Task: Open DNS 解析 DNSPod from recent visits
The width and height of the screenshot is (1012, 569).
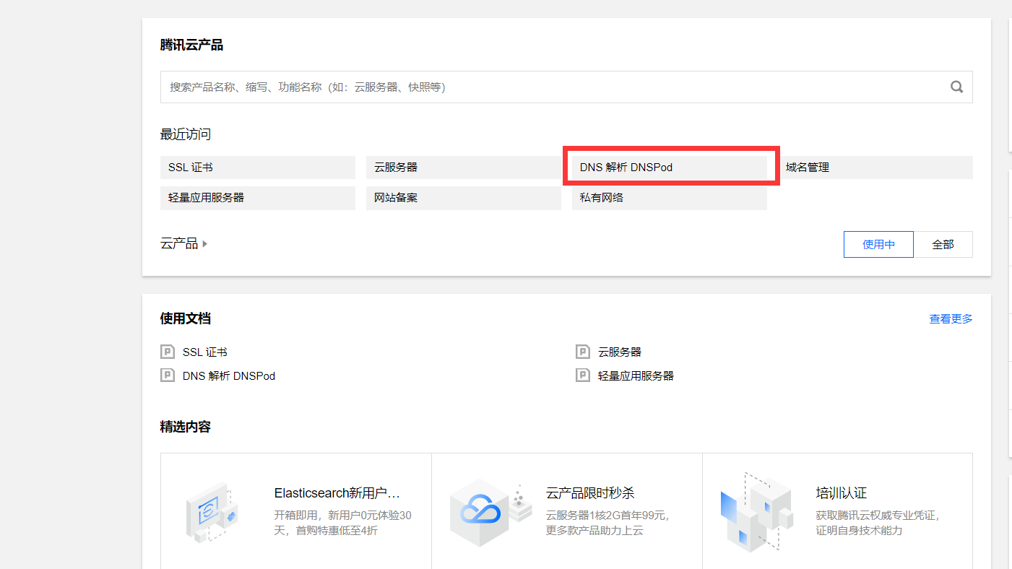Action: point(670,167)
